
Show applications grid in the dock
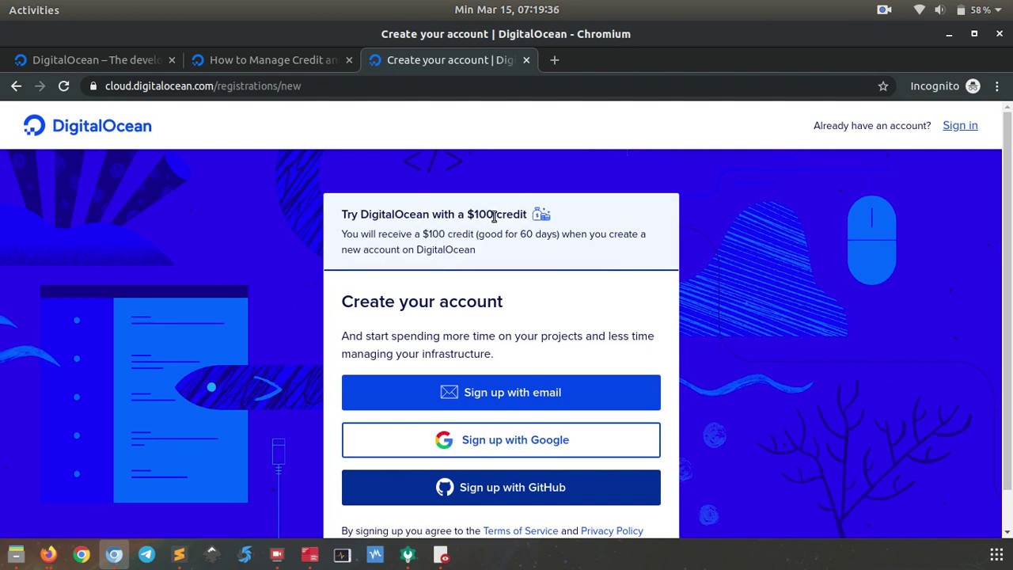click(996, 555)
